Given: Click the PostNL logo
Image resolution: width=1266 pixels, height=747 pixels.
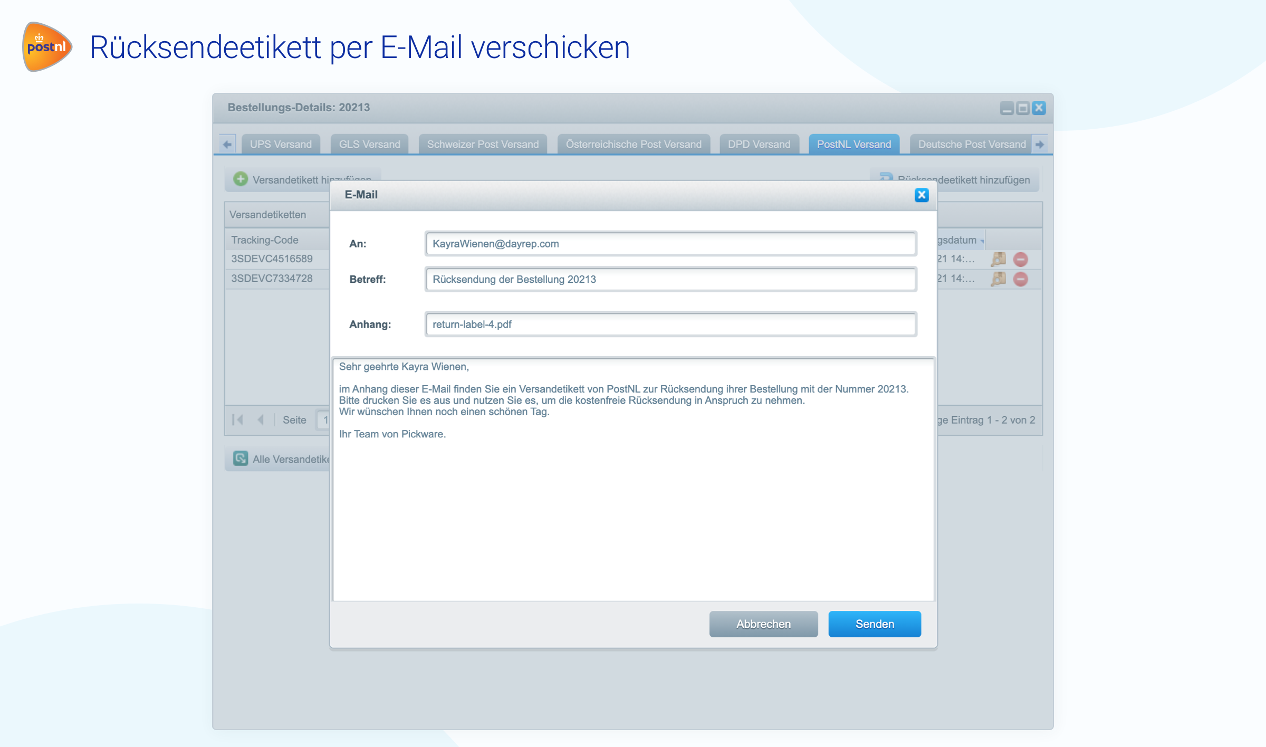Looking at the screenshot, I should [x=47, y=46].
